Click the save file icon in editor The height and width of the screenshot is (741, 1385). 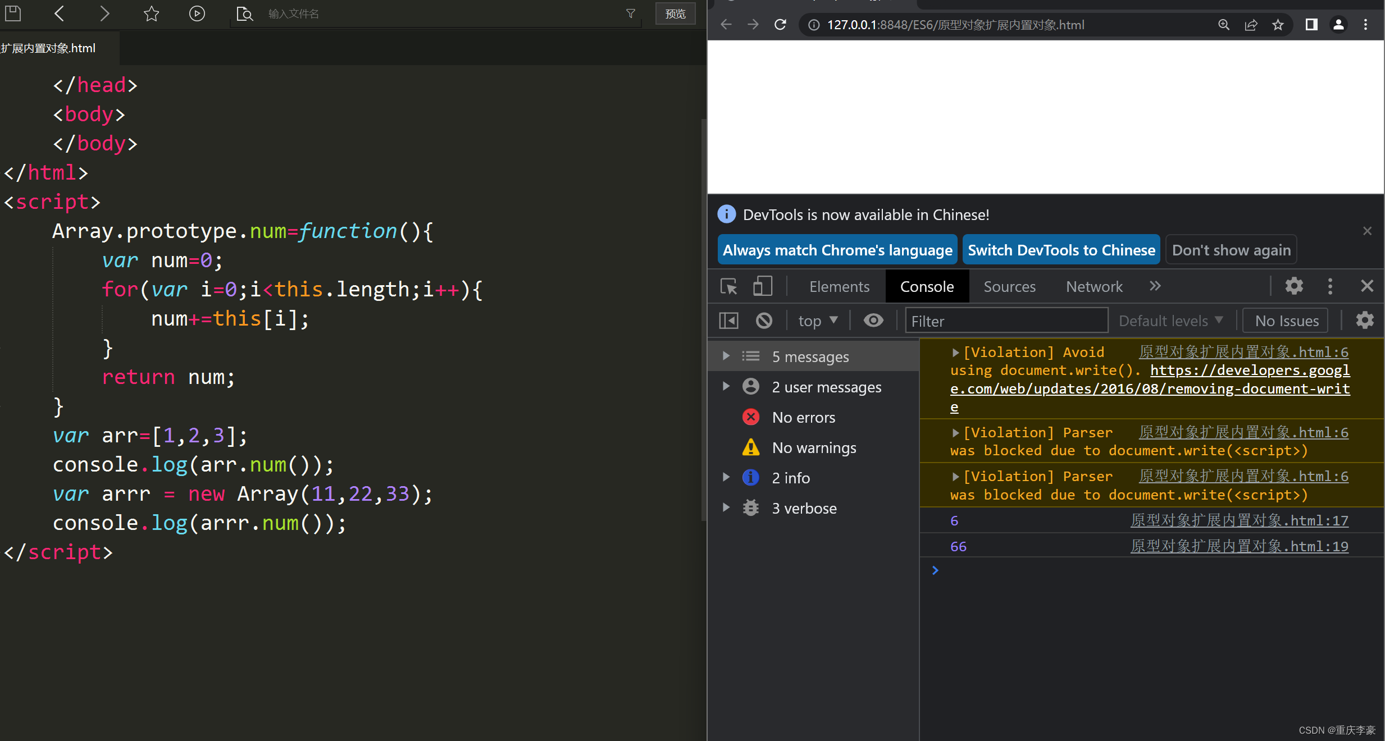click(x=13, y=13)
